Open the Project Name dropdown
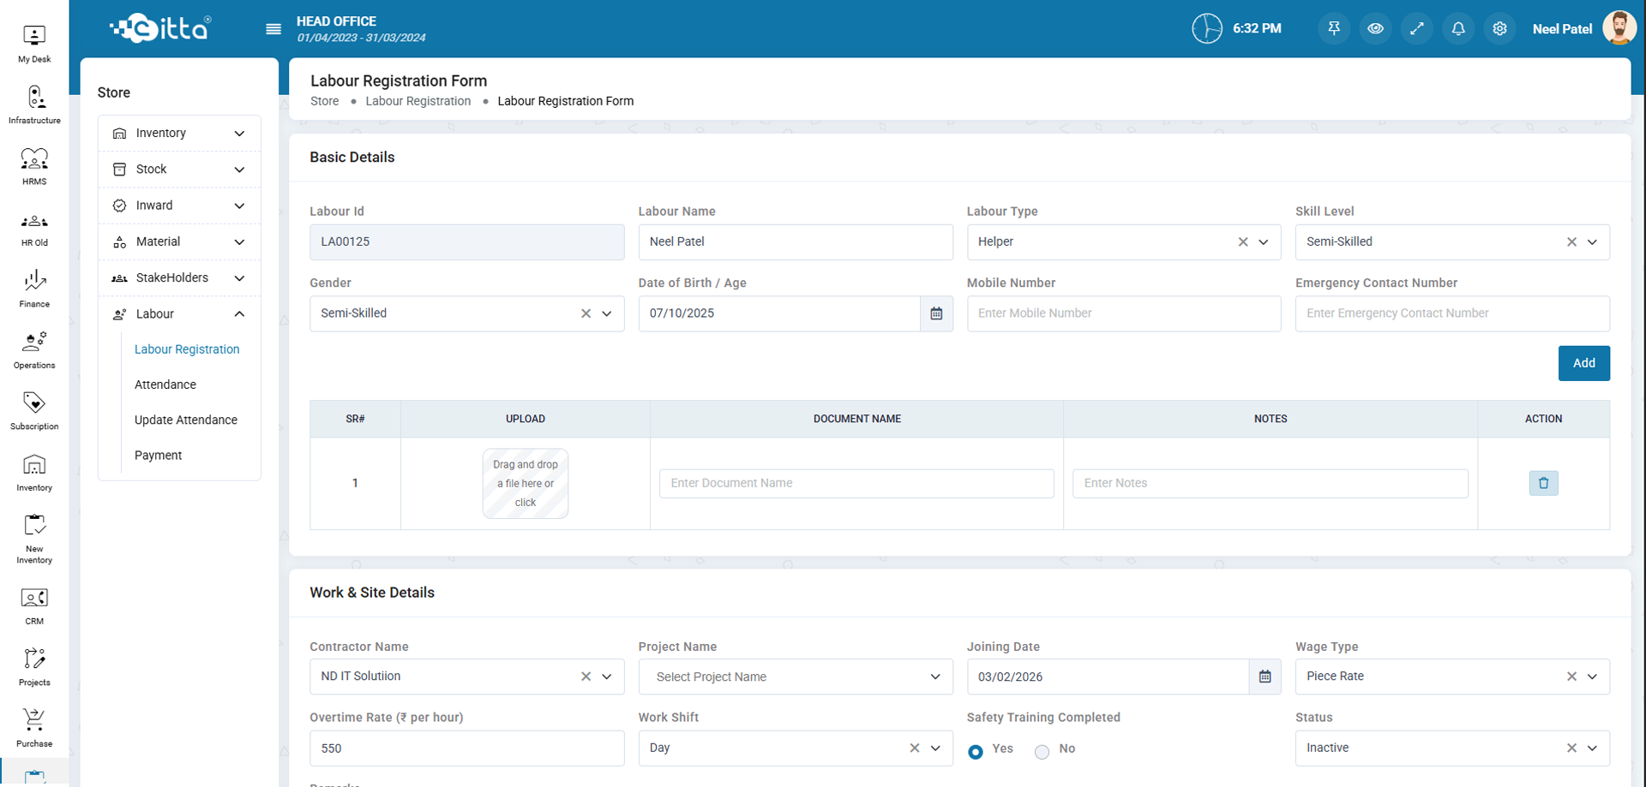This screenshot has width=1646, height=787. pyautogui.click(x=795, y=677)
